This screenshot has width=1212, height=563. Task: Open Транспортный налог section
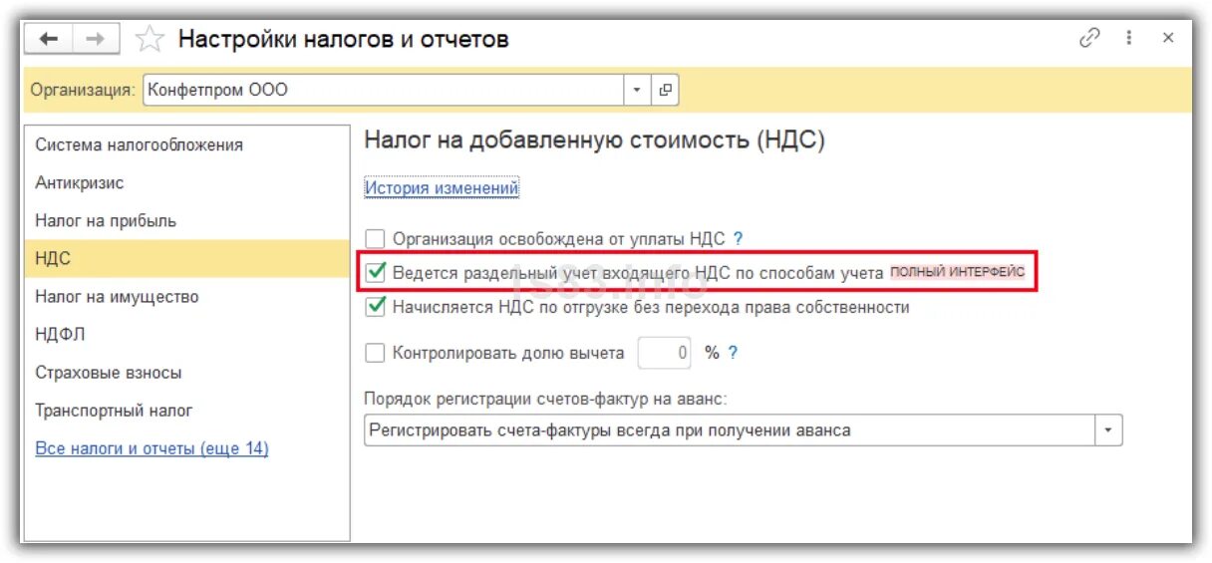186,411
